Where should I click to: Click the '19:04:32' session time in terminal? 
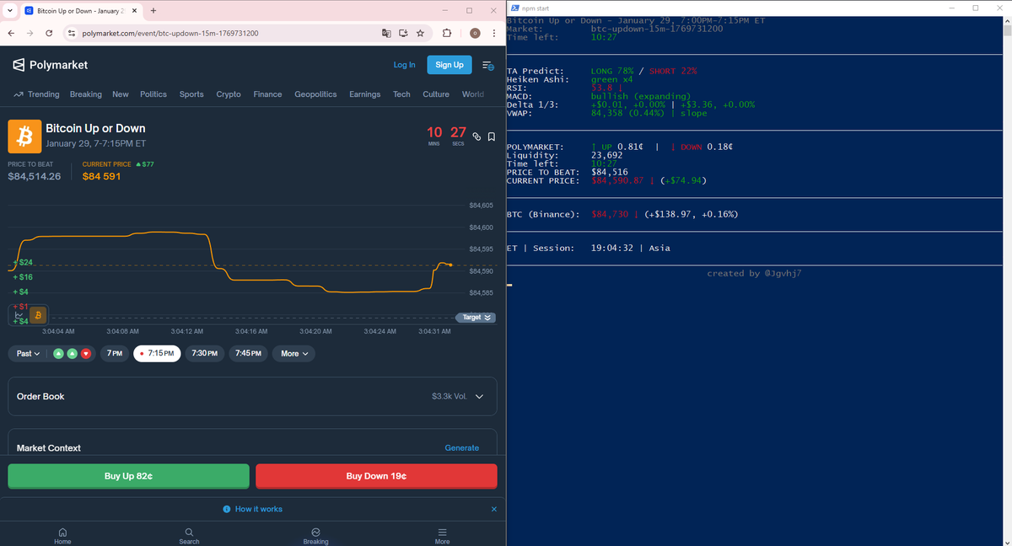click(613, 248)
